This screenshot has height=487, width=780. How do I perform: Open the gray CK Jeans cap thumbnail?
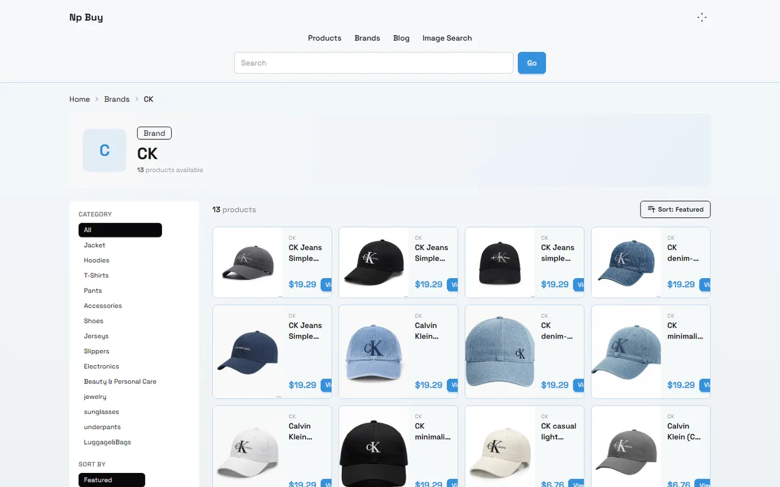point(248,262)
